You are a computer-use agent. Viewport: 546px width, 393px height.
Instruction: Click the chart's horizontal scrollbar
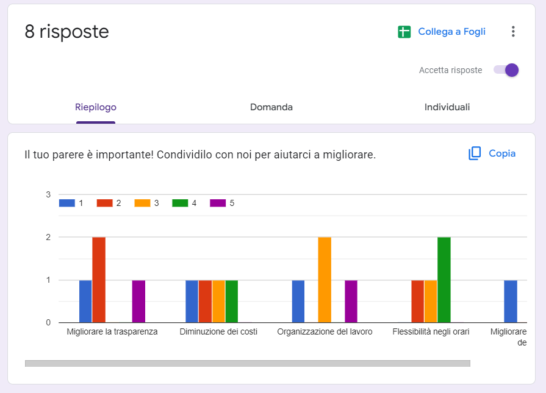point(247,364)
